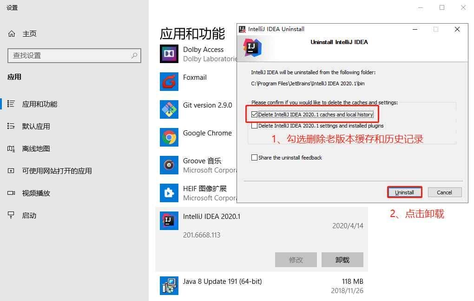Click Uninstall button in the dialog
Viewport: 474px width, 301px height.
click(x=404, y=192)
